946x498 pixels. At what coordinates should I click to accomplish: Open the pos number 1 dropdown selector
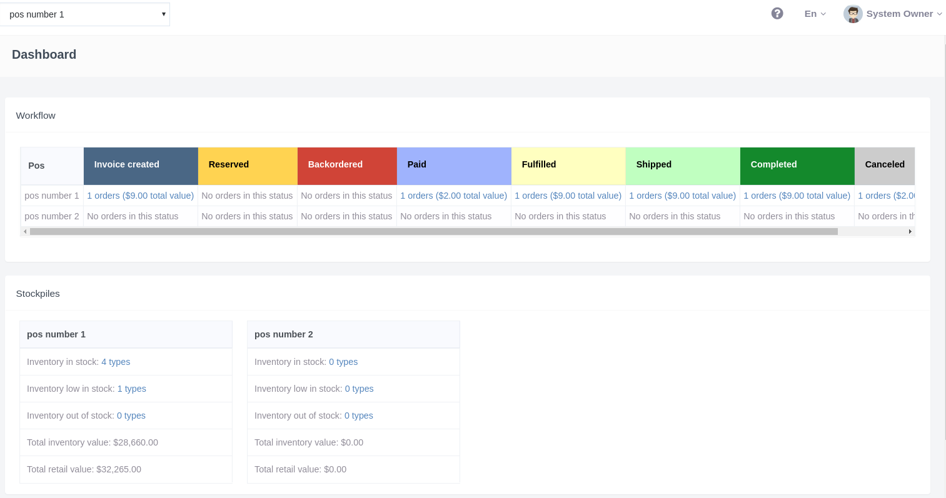85,14
